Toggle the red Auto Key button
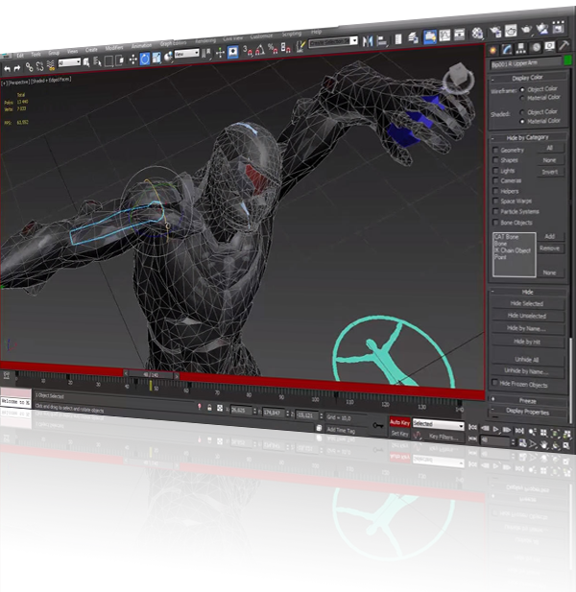This screenshot has width=576, height=592. 399,422
